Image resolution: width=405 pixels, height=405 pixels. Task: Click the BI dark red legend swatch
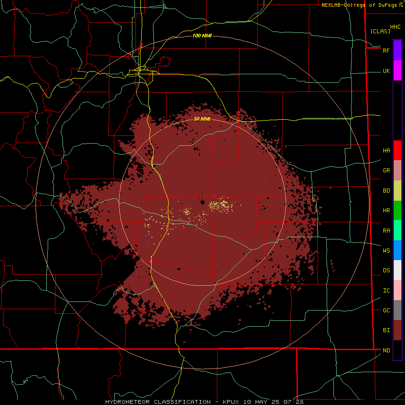point(397,330)
